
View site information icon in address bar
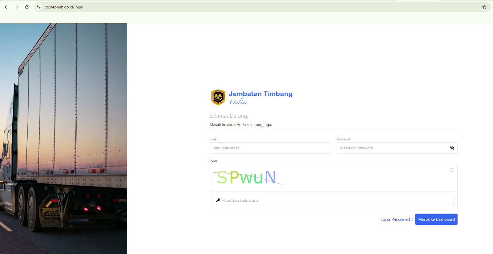[39, 7]
